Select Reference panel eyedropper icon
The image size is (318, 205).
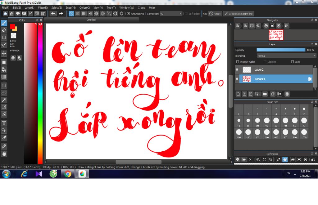pyautogui.click(x=279, y=160)
